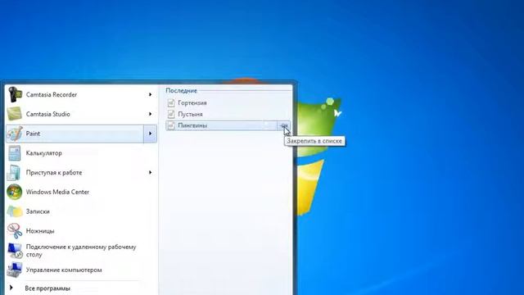
Task: Expand Paint jump list arrow
Action: (150, 134)
